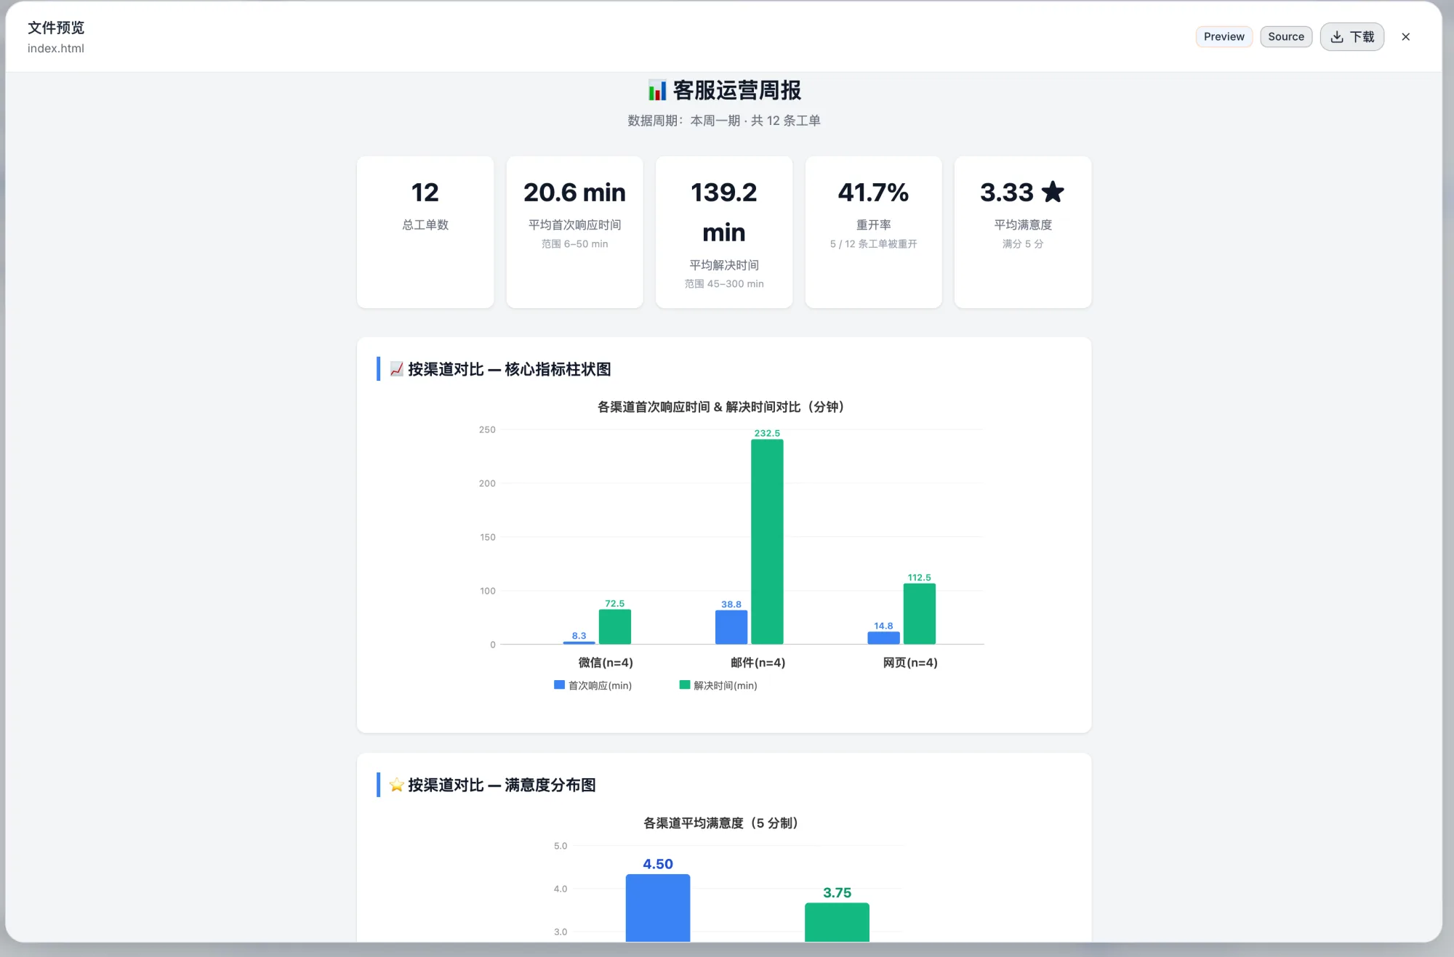Click the black star icon next to 3.33
Viewport: 1454px width, 957px height.
(1052, 192)
